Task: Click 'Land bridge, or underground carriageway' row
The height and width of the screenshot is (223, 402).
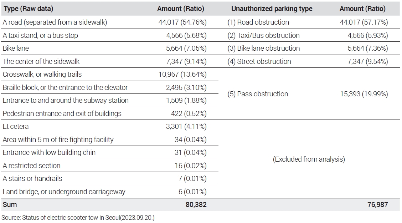Action: click(64, 192)
